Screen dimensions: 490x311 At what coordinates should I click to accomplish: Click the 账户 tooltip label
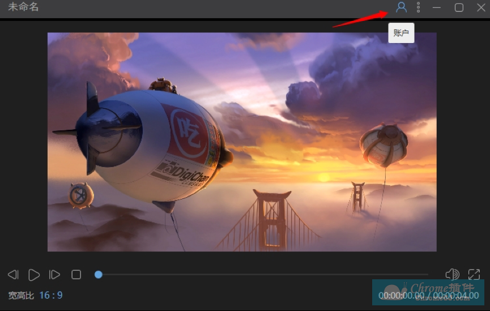(x=401, y=33)
